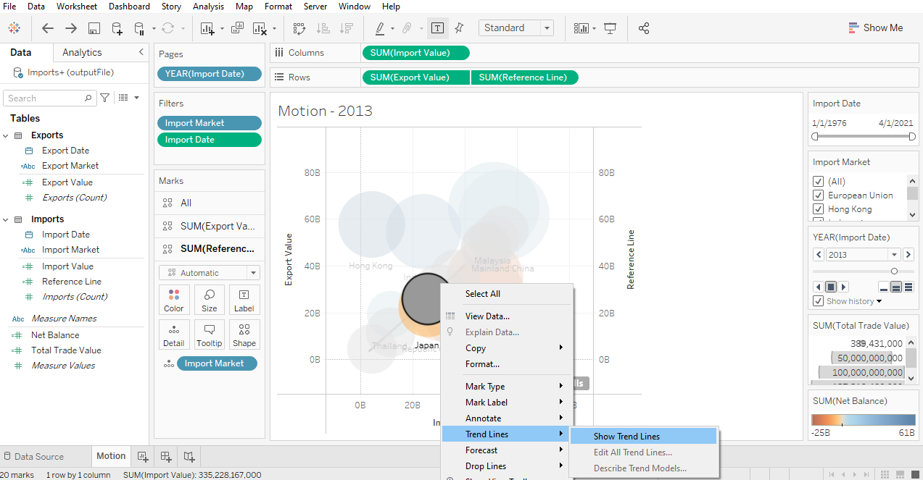Image resolution: width=923 pixels, height=480 pixels.
Task: Click the year slider handle
Action: pyautogui.click(x=894, y=271)
